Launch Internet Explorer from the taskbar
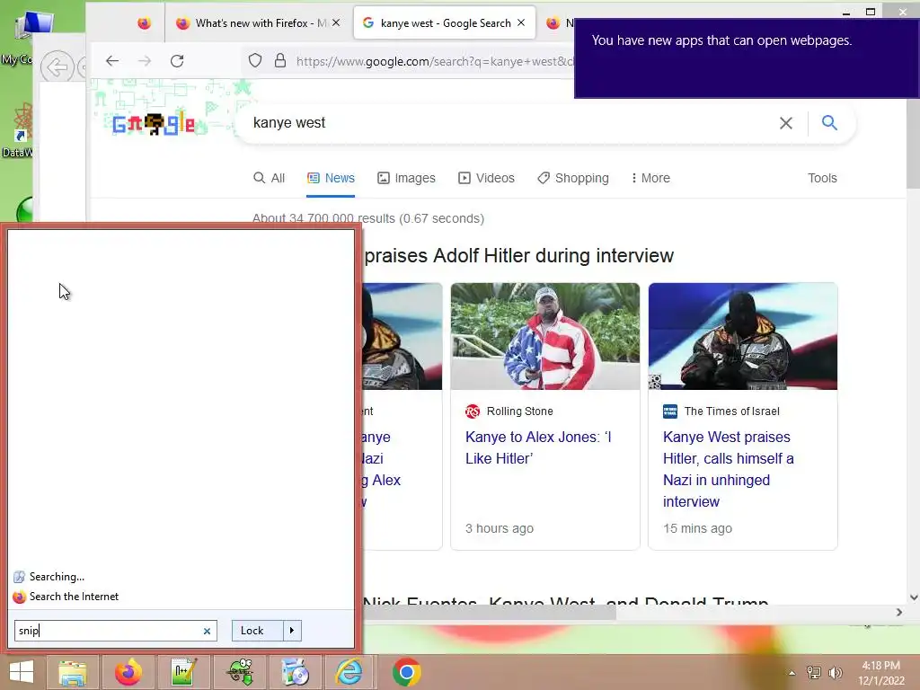The width and height of the screenshot is (920, 690). [x=349, y=672]
